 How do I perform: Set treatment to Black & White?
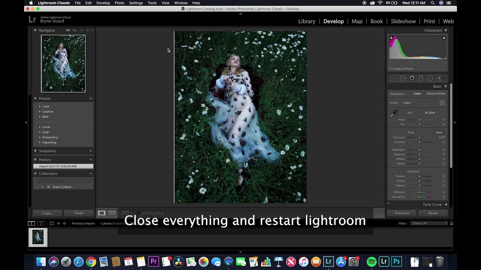pos(436,94)
